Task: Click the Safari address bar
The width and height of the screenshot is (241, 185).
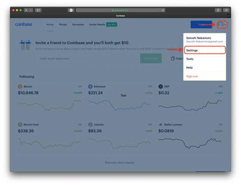Action: (120, 10)
